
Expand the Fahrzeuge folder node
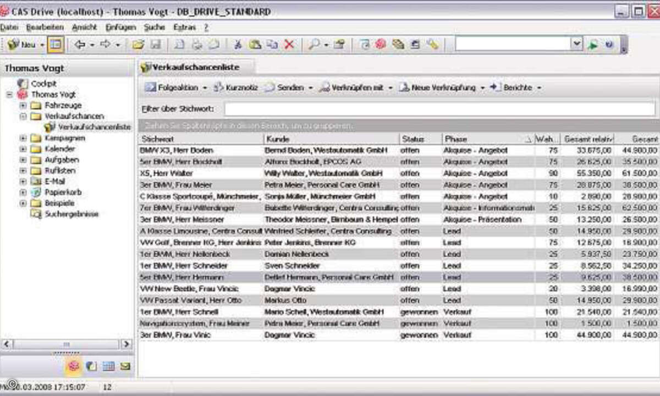click(x=23, y=105)
